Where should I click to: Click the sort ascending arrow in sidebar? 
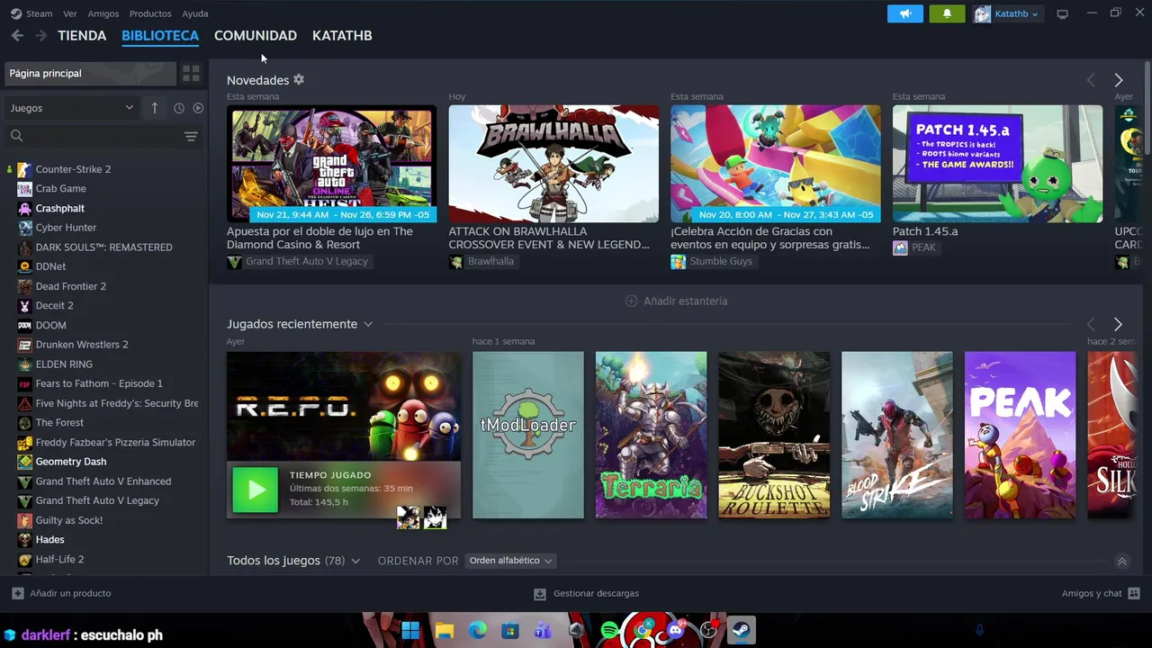tap(154, 108)
